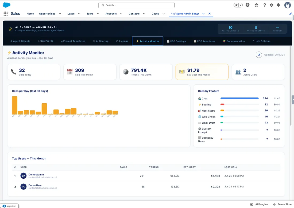Click the global actions plus icon

click(x=247, y=5)
